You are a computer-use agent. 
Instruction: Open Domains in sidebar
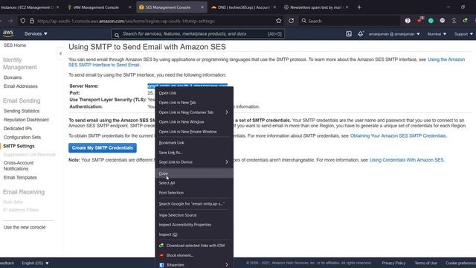(x=13, y=77)
